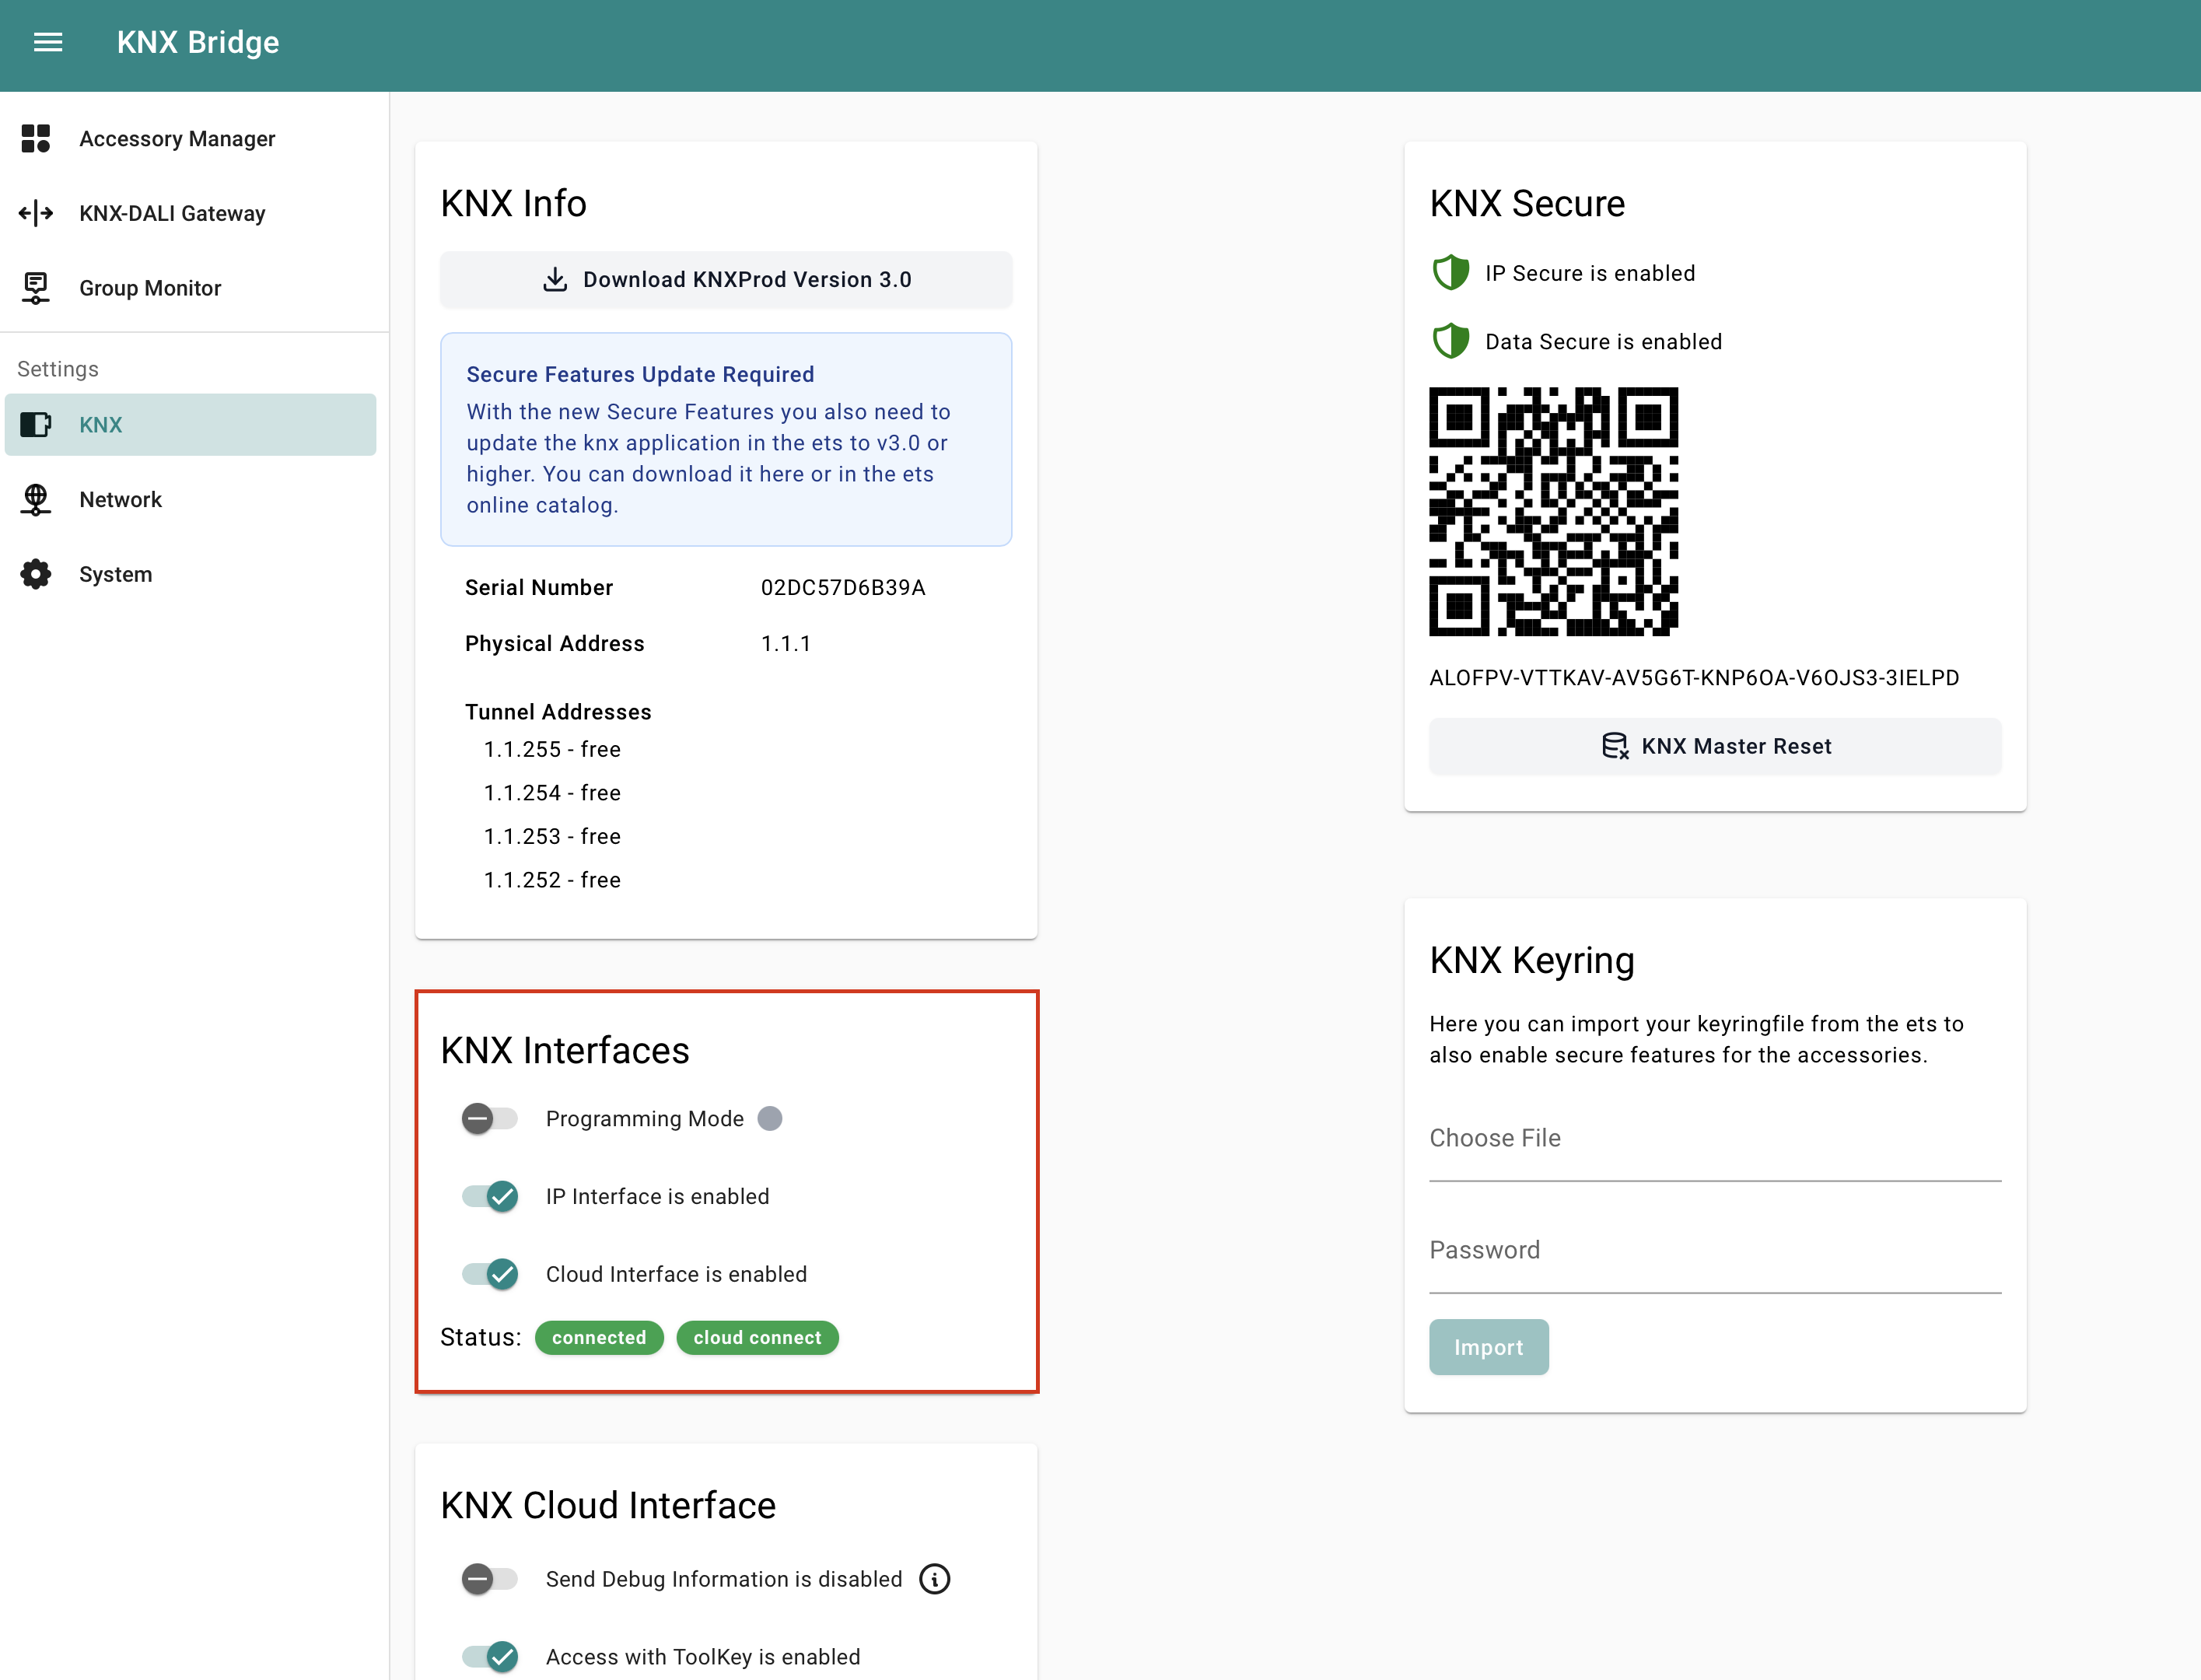The width and height of the screenshot is (2201, 1680).
Task: Open Group Monitor page
Action: tap(191, 288)
